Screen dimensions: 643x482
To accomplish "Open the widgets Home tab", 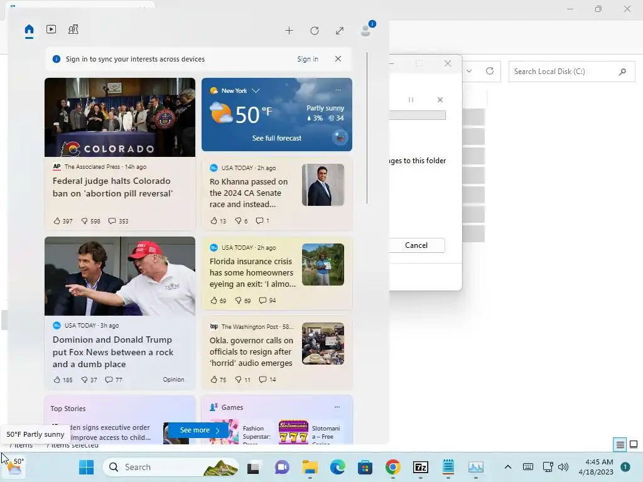I will pyautogui.click(x=29, y=29).
